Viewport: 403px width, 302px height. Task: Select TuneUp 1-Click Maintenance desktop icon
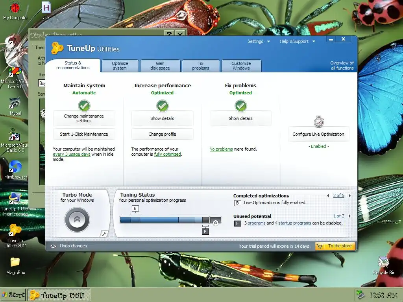pyautogui.click(x=15, y=204)
